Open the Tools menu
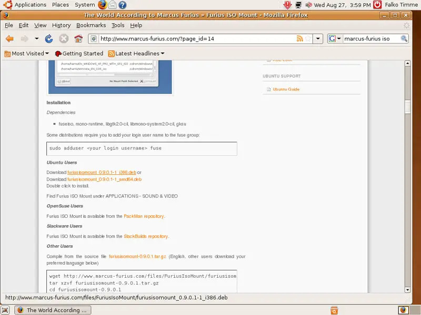 click(x=118, y=25)
